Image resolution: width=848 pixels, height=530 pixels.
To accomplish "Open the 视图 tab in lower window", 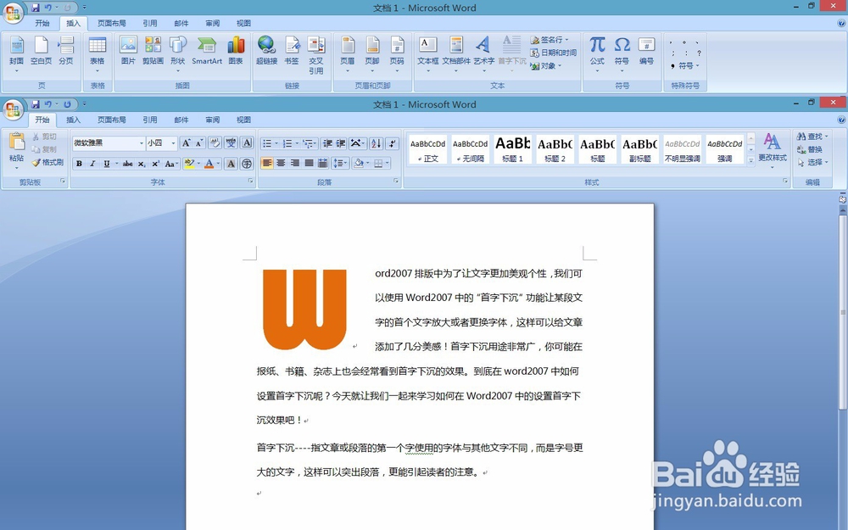I will tap(243, 120).
